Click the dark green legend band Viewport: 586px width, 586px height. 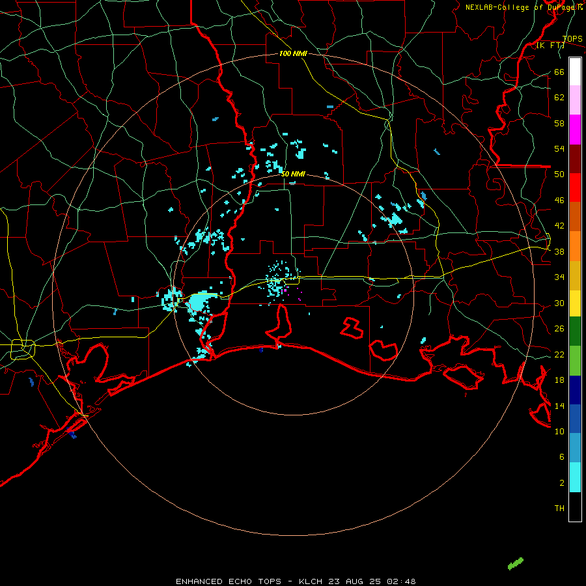pos(575,331)
